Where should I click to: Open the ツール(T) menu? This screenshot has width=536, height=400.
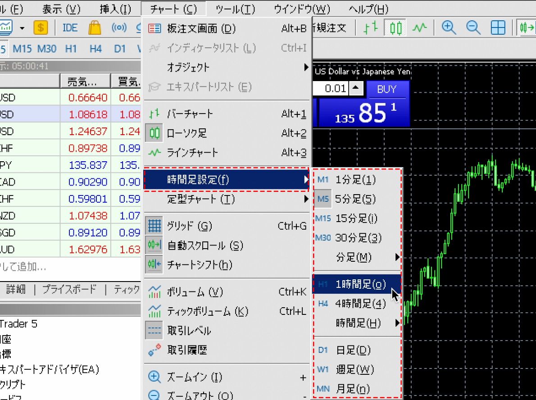(x=235, y=9)
